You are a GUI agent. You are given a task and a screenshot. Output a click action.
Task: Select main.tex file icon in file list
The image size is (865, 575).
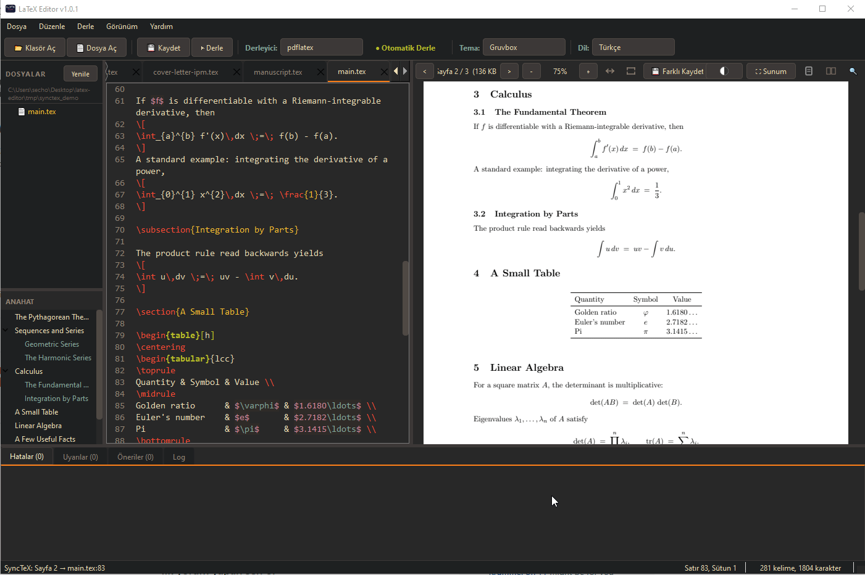pos(22,112)
